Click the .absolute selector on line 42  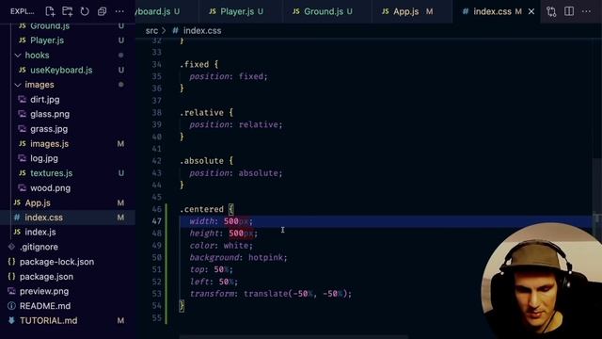pyautogui.click(x=202, y=161)
